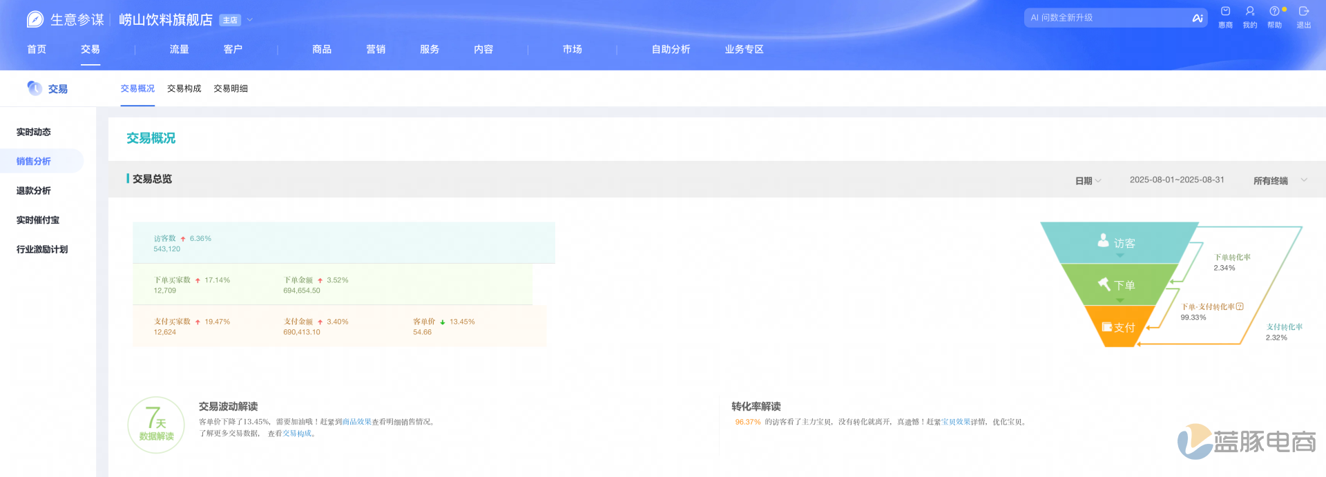Click the 下单 layer of the funnel chart

1119,284
